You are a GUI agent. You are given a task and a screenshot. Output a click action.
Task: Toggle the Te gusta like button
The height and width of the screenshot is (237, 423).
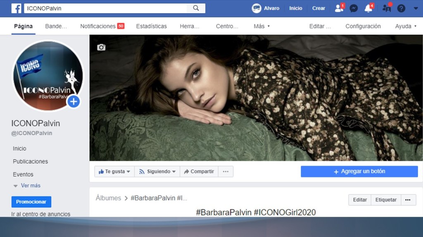click(x=114, y=172)
